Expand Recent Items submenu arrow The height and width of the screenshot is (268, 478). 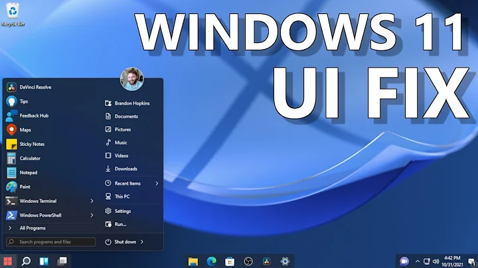pyautogui.click(x=157, y=183)
